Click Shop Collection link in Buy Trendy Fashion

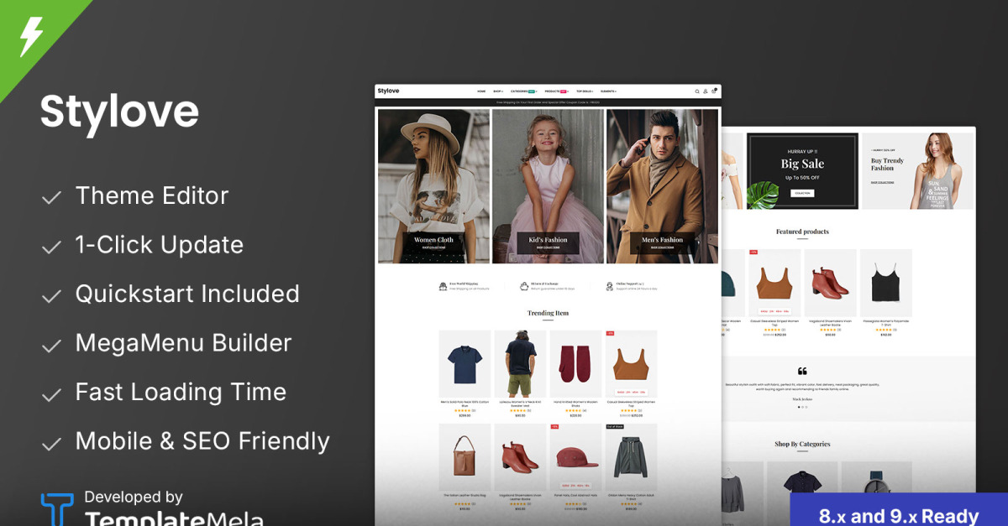tap(883, 181)
